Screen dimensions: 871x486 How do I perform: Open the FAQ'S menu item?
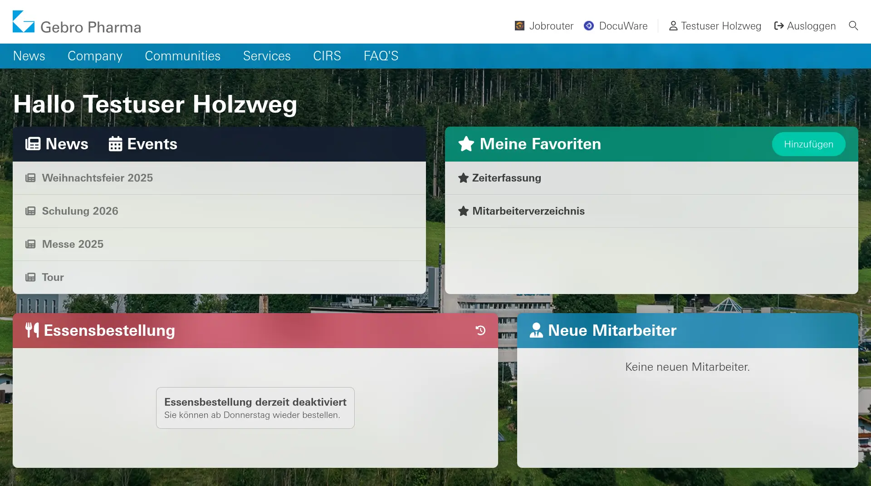(x=381, y=56)
